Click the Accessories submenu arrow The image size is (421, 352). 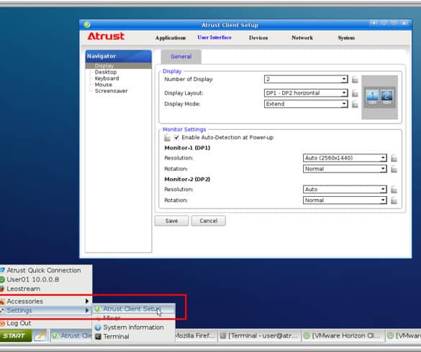87,301
